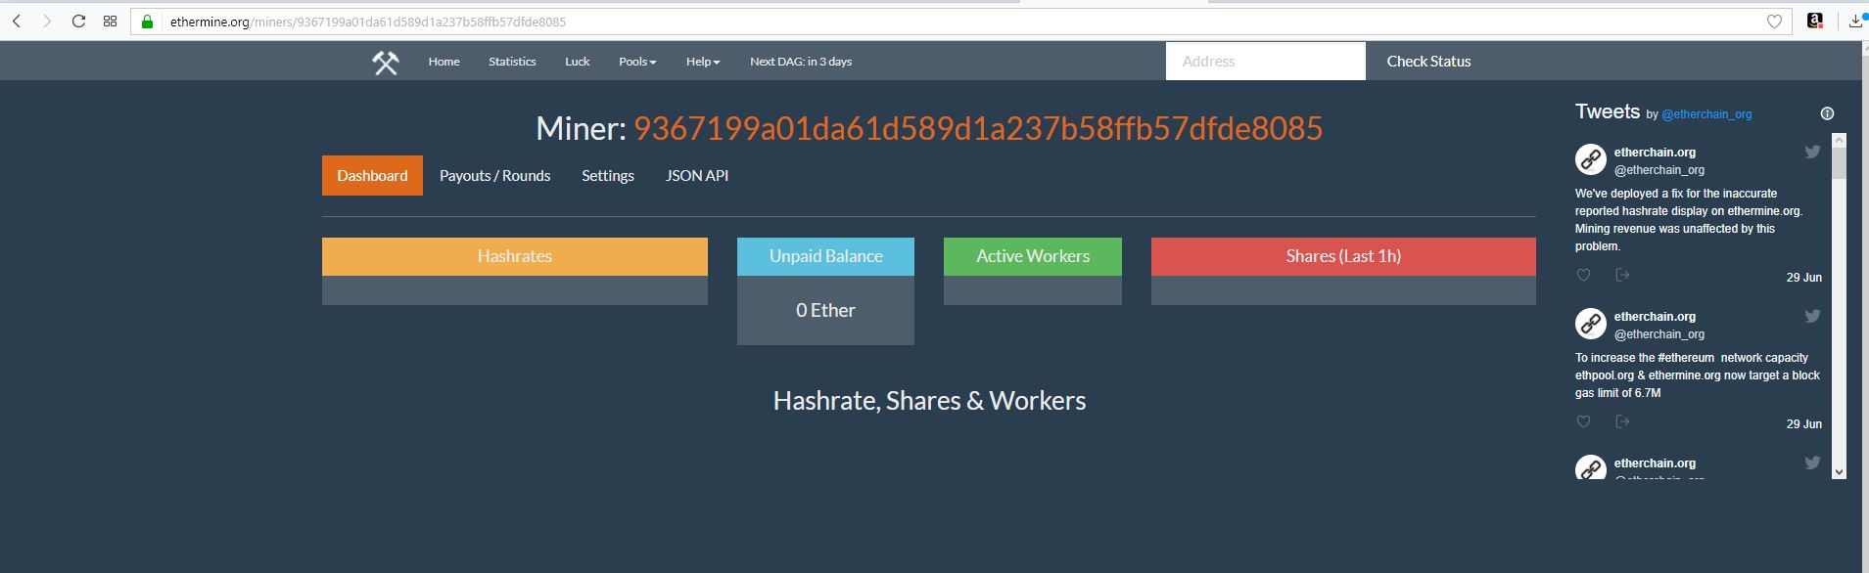
Task: Click the Unpaid Balance panel header
Action: pyautogui.click(x=825, y=256)
